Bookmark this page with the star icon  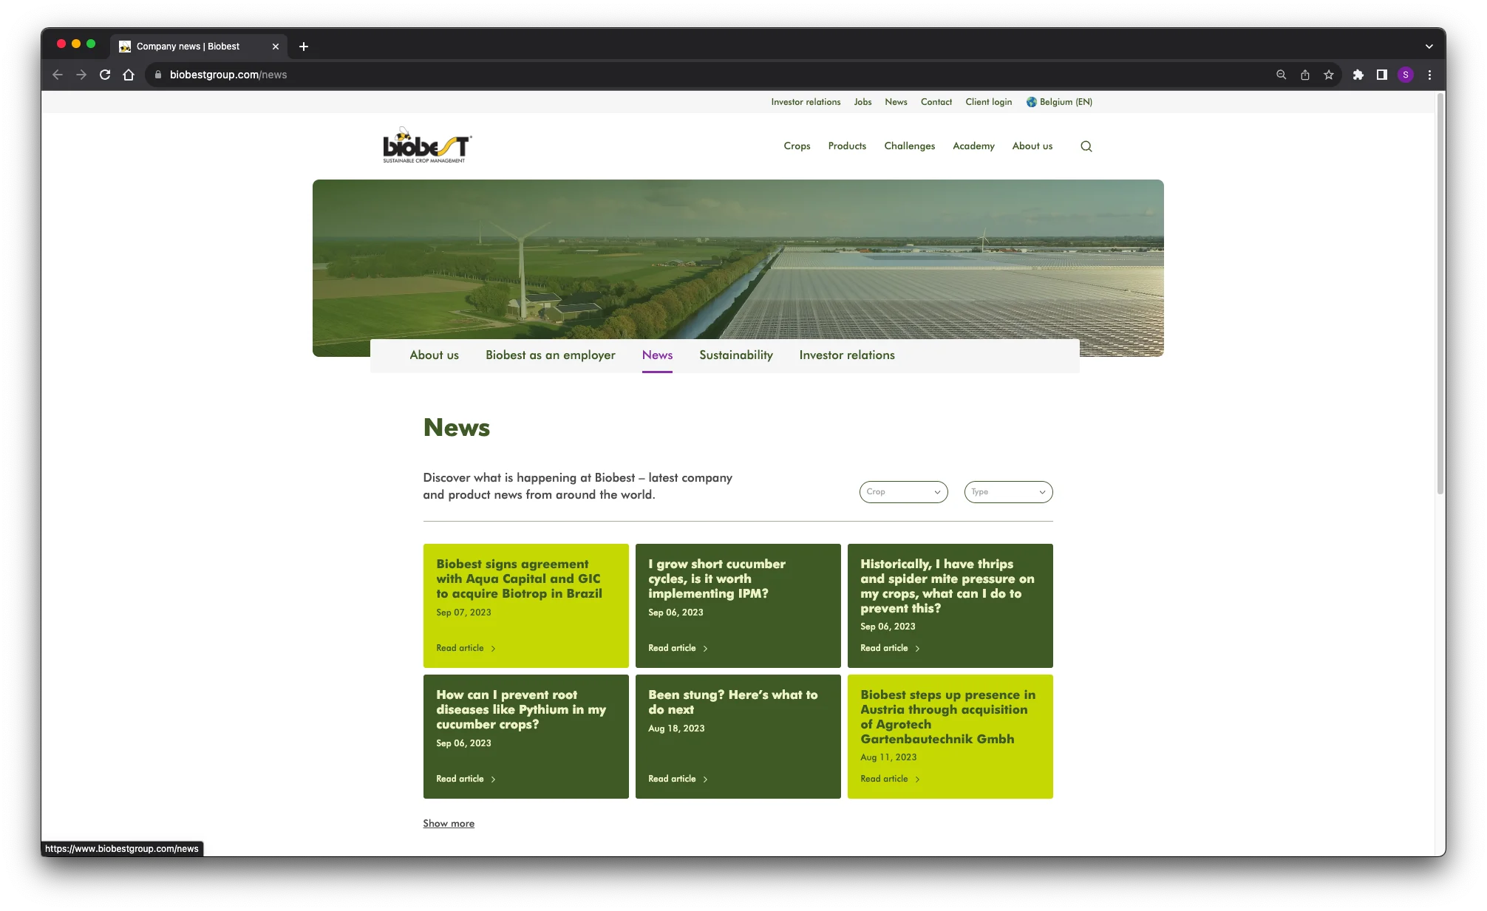(x=1329, y=75)
